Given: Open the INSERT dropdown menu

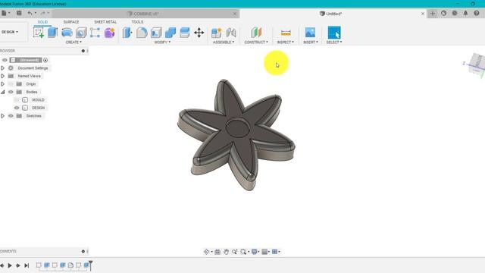Looking at the screenshot, I should (311, 42).
